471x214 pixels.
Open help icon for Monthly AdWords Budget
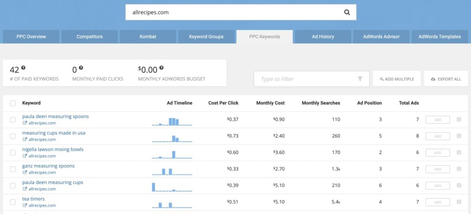(161, 68)
